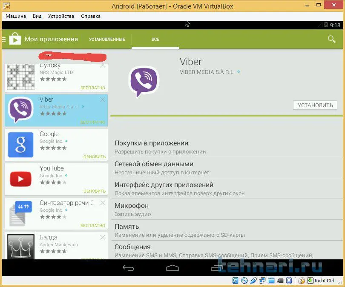Switch to the УСТАНОВЛЕННЫЕ tab
This screenshot has height=287, width=345.
107,39
